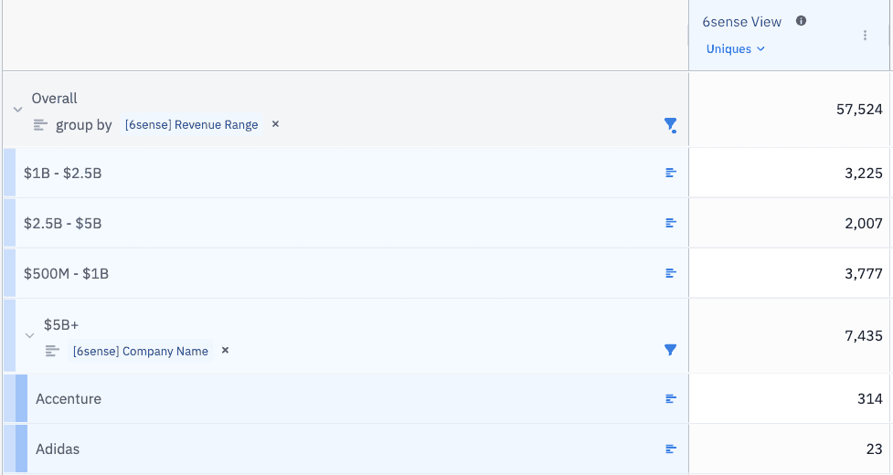Viewport: 893px width, 475px height.
Task: Remove the Company Name grouping
Action: [226, 351]
